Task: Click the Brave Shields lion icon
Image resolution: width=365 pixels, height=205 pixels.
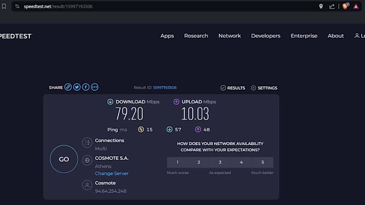Action: (346, 6)
